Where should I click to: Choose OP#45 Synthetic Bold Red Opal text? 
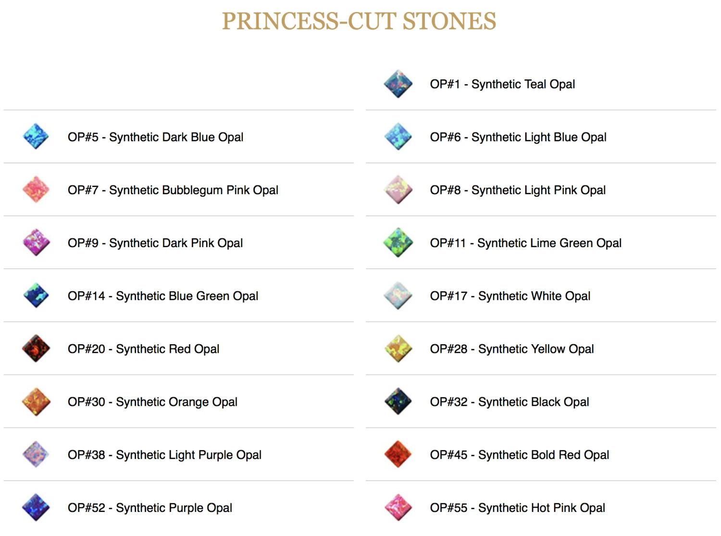519,455
